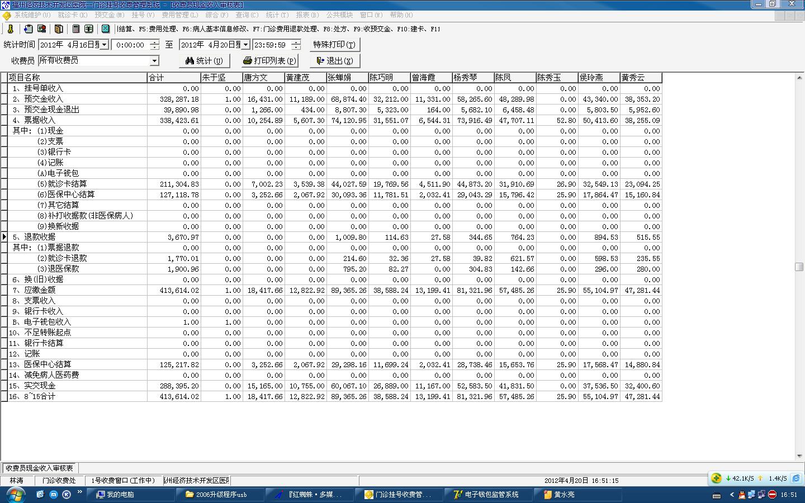Open the 就诊卡(K) menu

point(73,15)
